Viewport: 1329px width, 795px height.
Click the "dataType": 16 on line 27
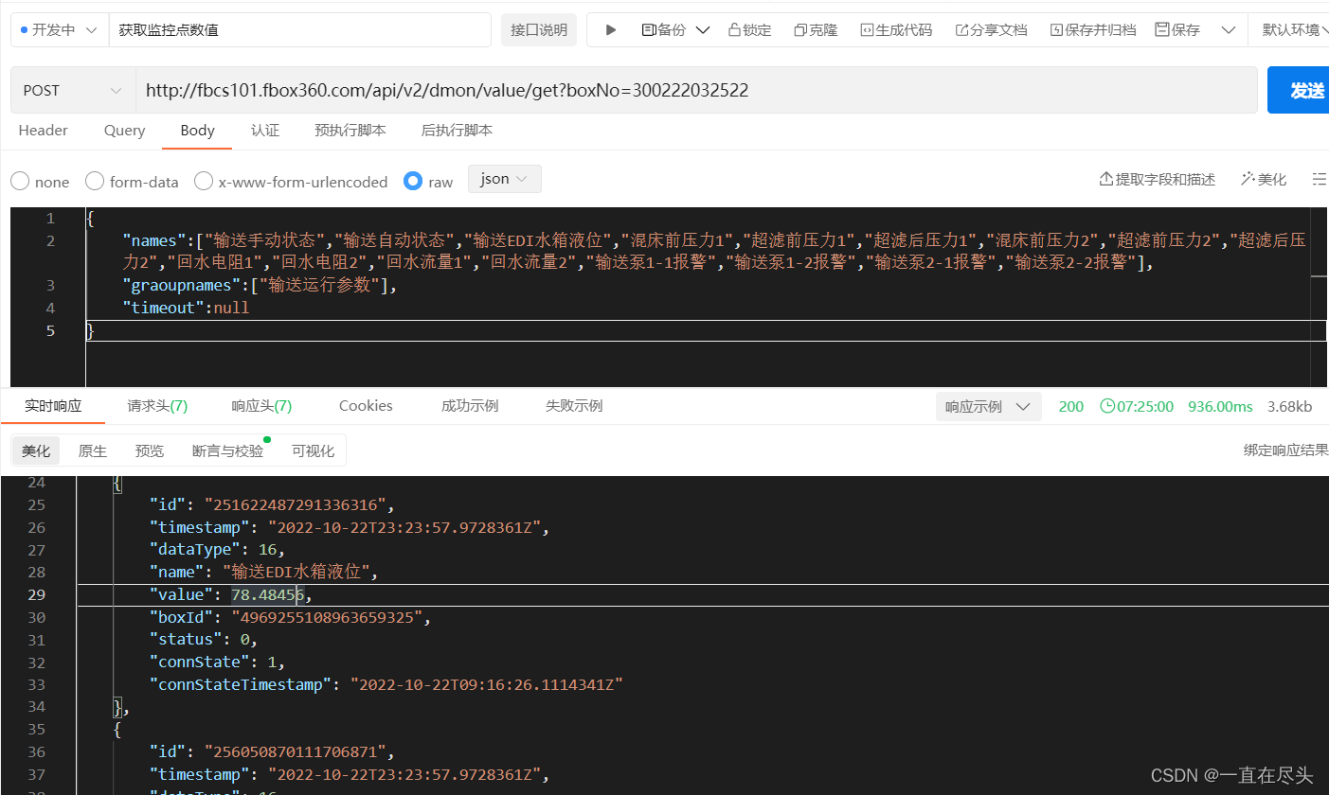[217, 549]
